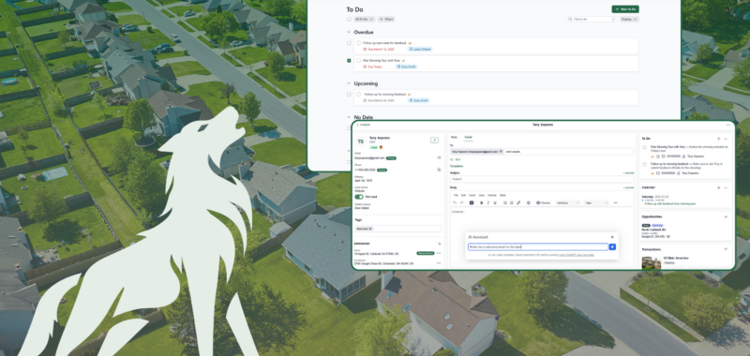Click the undo arrow in the email editor
The width and height of the screenshot is (750, 356).
pos(455,202)
